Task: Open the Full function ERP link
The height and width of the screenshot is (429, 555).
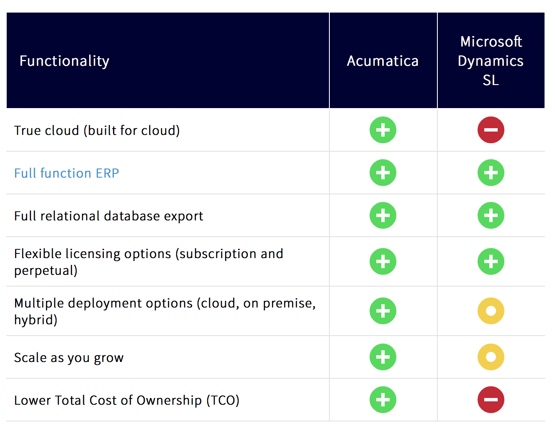Action: point(67,173)
